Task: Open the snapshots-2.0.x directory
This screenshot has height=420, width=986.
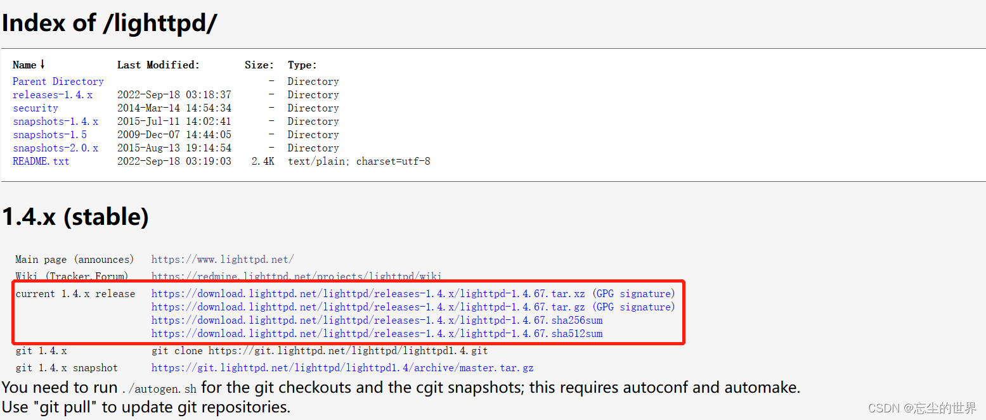Action: click(55, 148)
